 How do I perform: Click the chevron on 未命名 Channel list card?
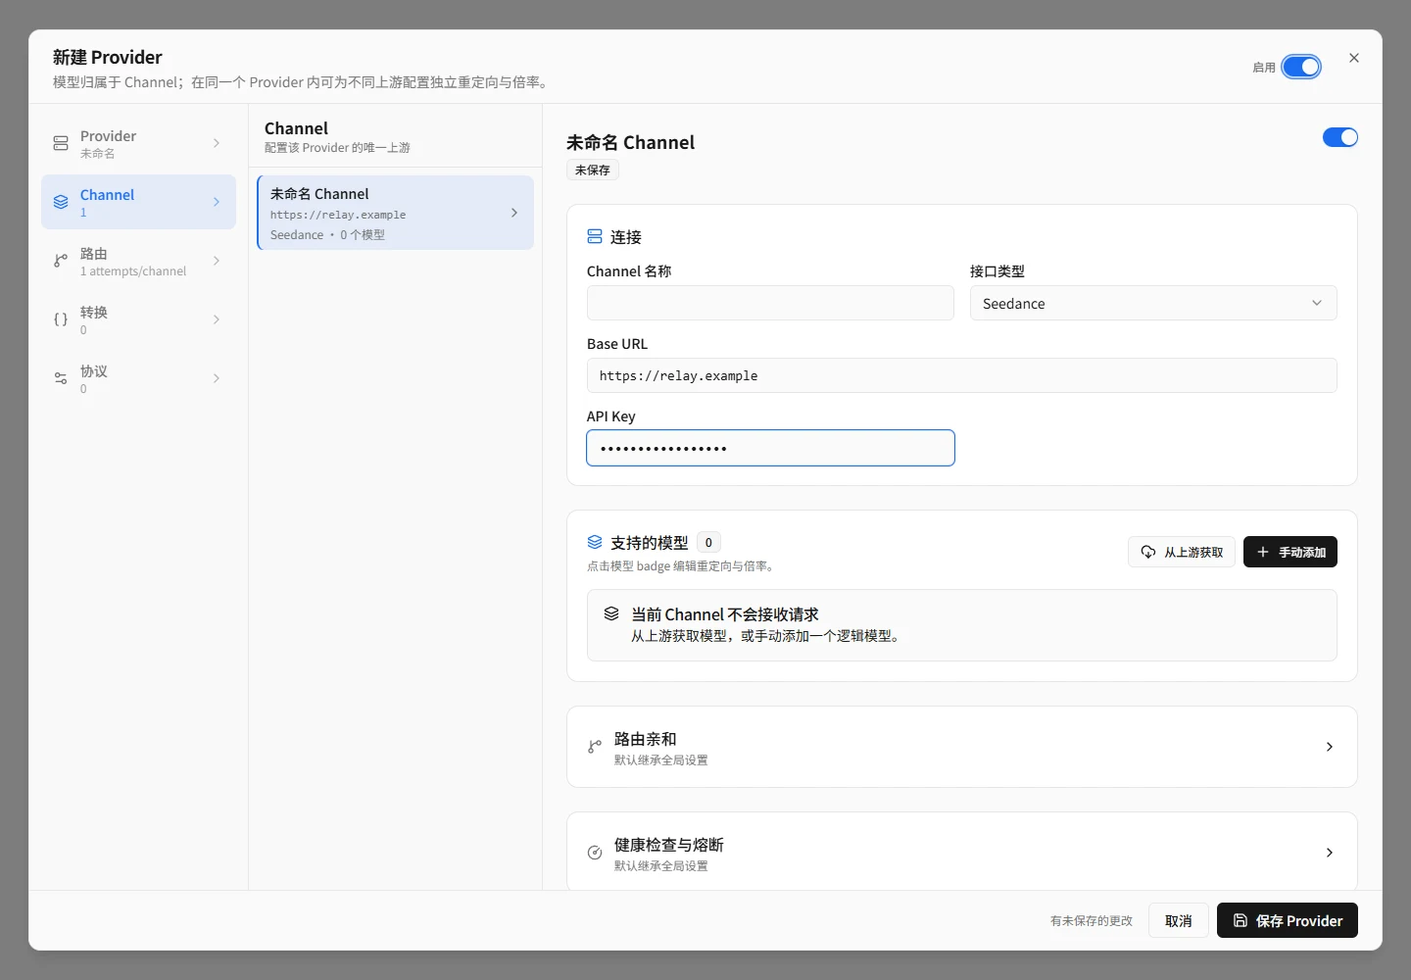tap(514, 213)
